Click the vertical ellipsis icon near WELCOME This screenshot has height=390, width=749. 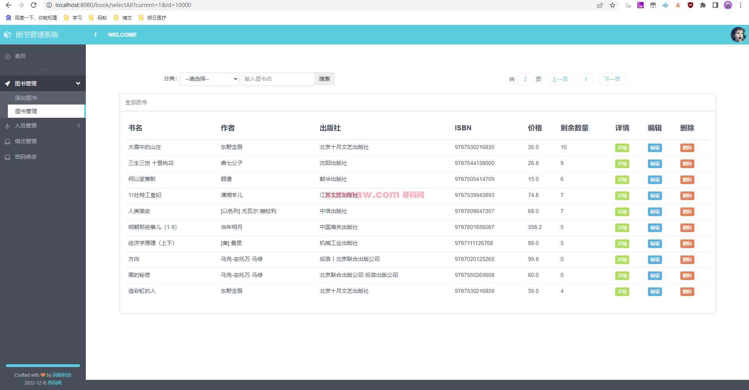point(96,35)
